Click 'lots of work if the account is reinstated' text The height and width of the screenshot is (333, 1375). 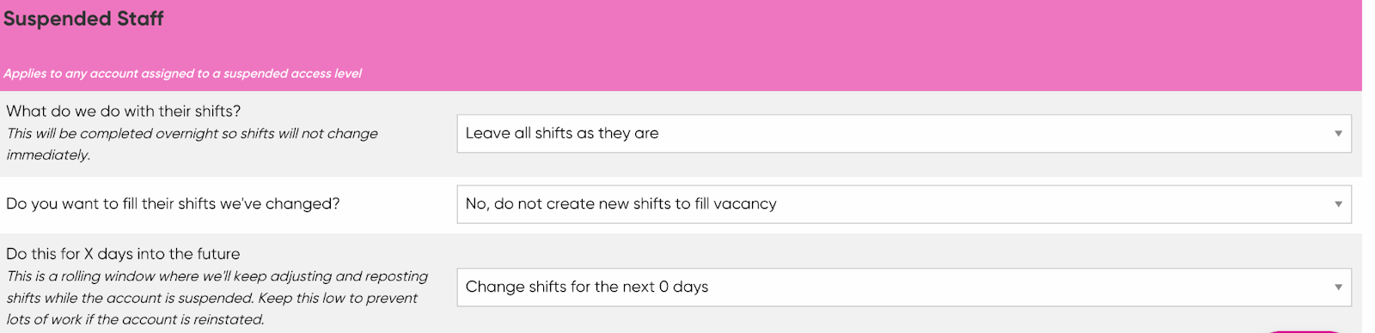135,319
